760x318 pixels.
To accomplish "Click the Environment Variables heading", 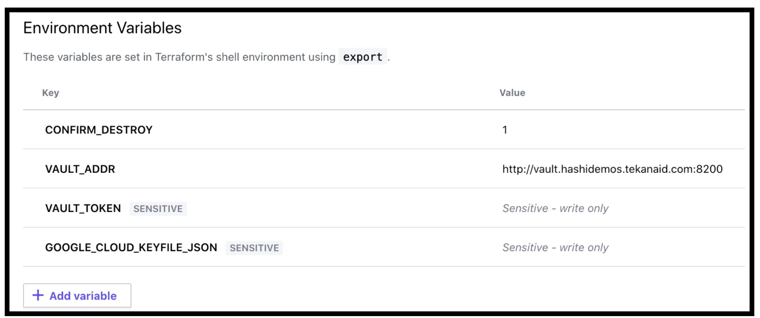I will tap(102, 28).
